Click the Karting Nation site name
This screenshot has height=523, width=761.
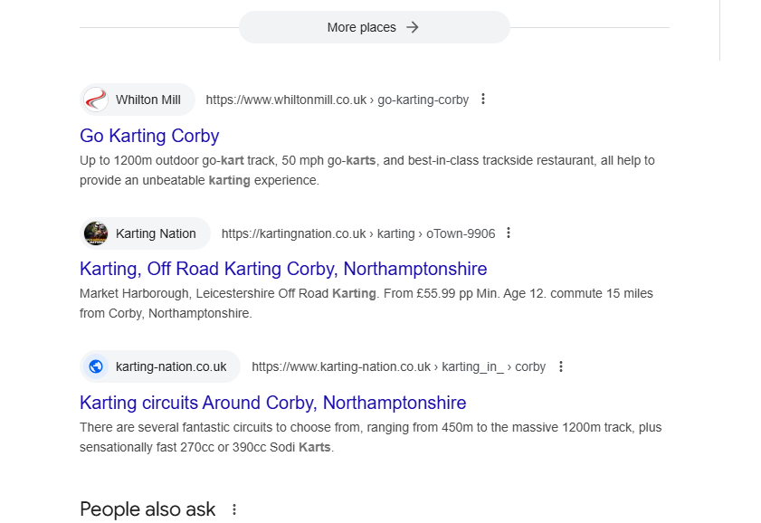156,233
